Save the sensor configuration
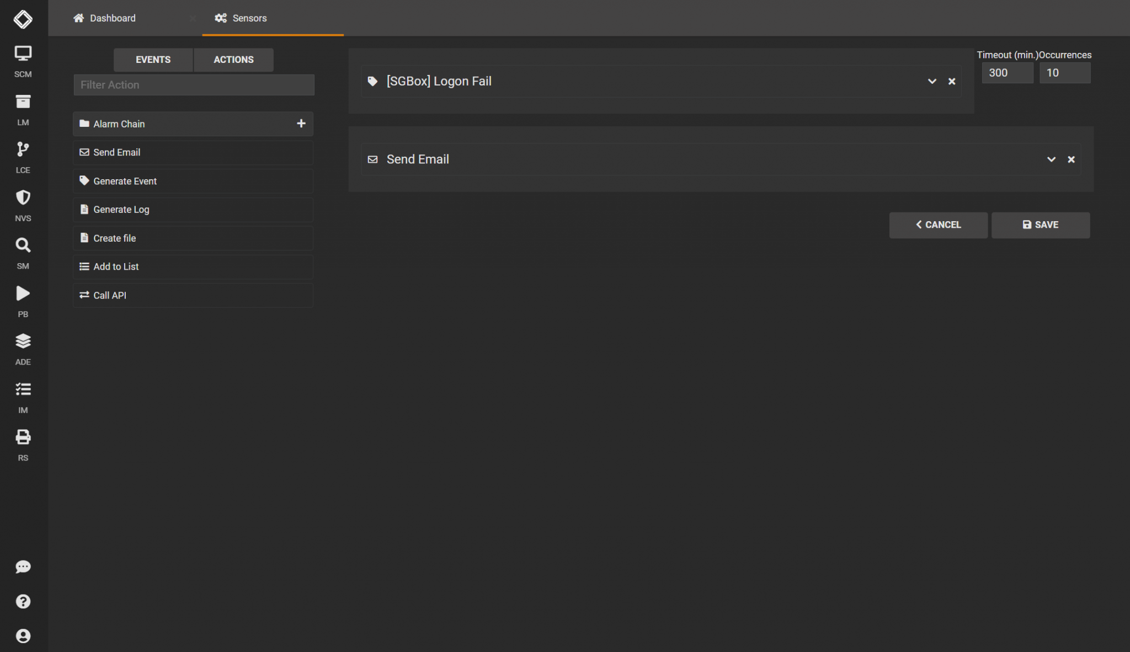 tap(1040, 225)
